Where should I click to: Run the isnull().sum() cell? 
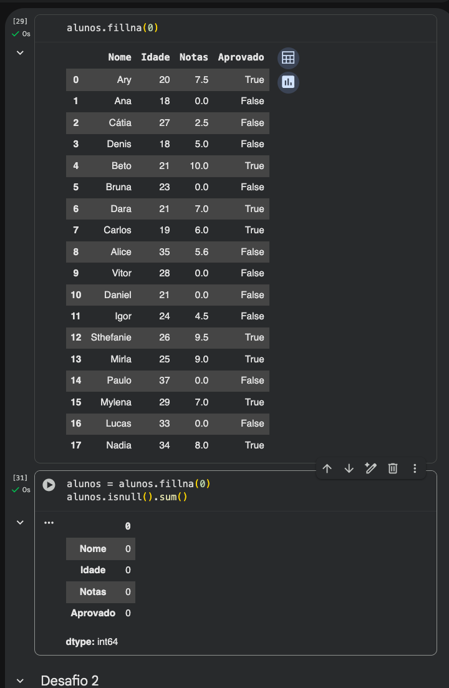(x=49, y=485)
